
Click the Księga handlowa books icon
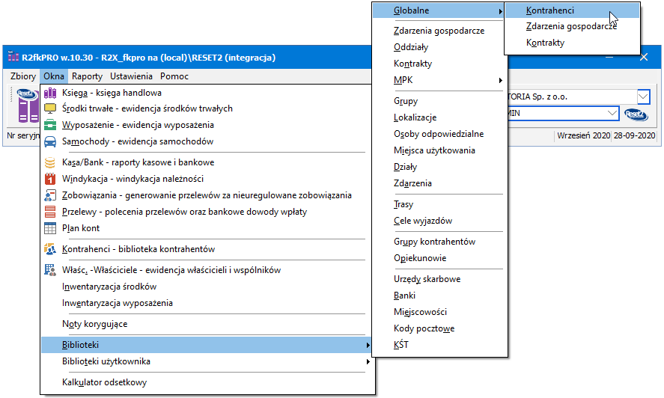[50, 93]
